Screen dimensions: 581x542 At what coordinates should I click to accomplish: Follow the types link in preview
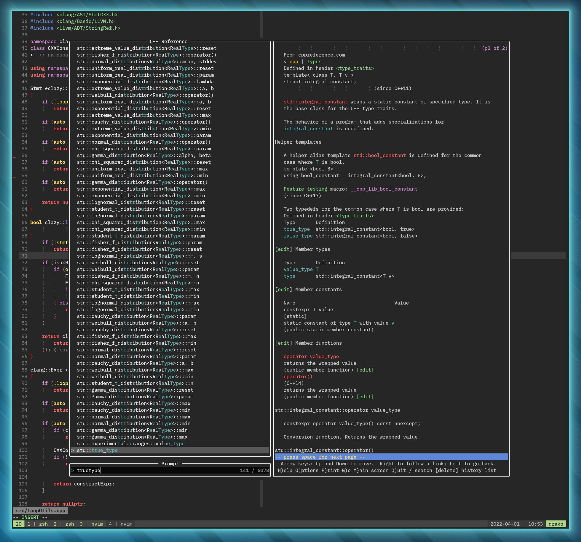click(314, 61)
